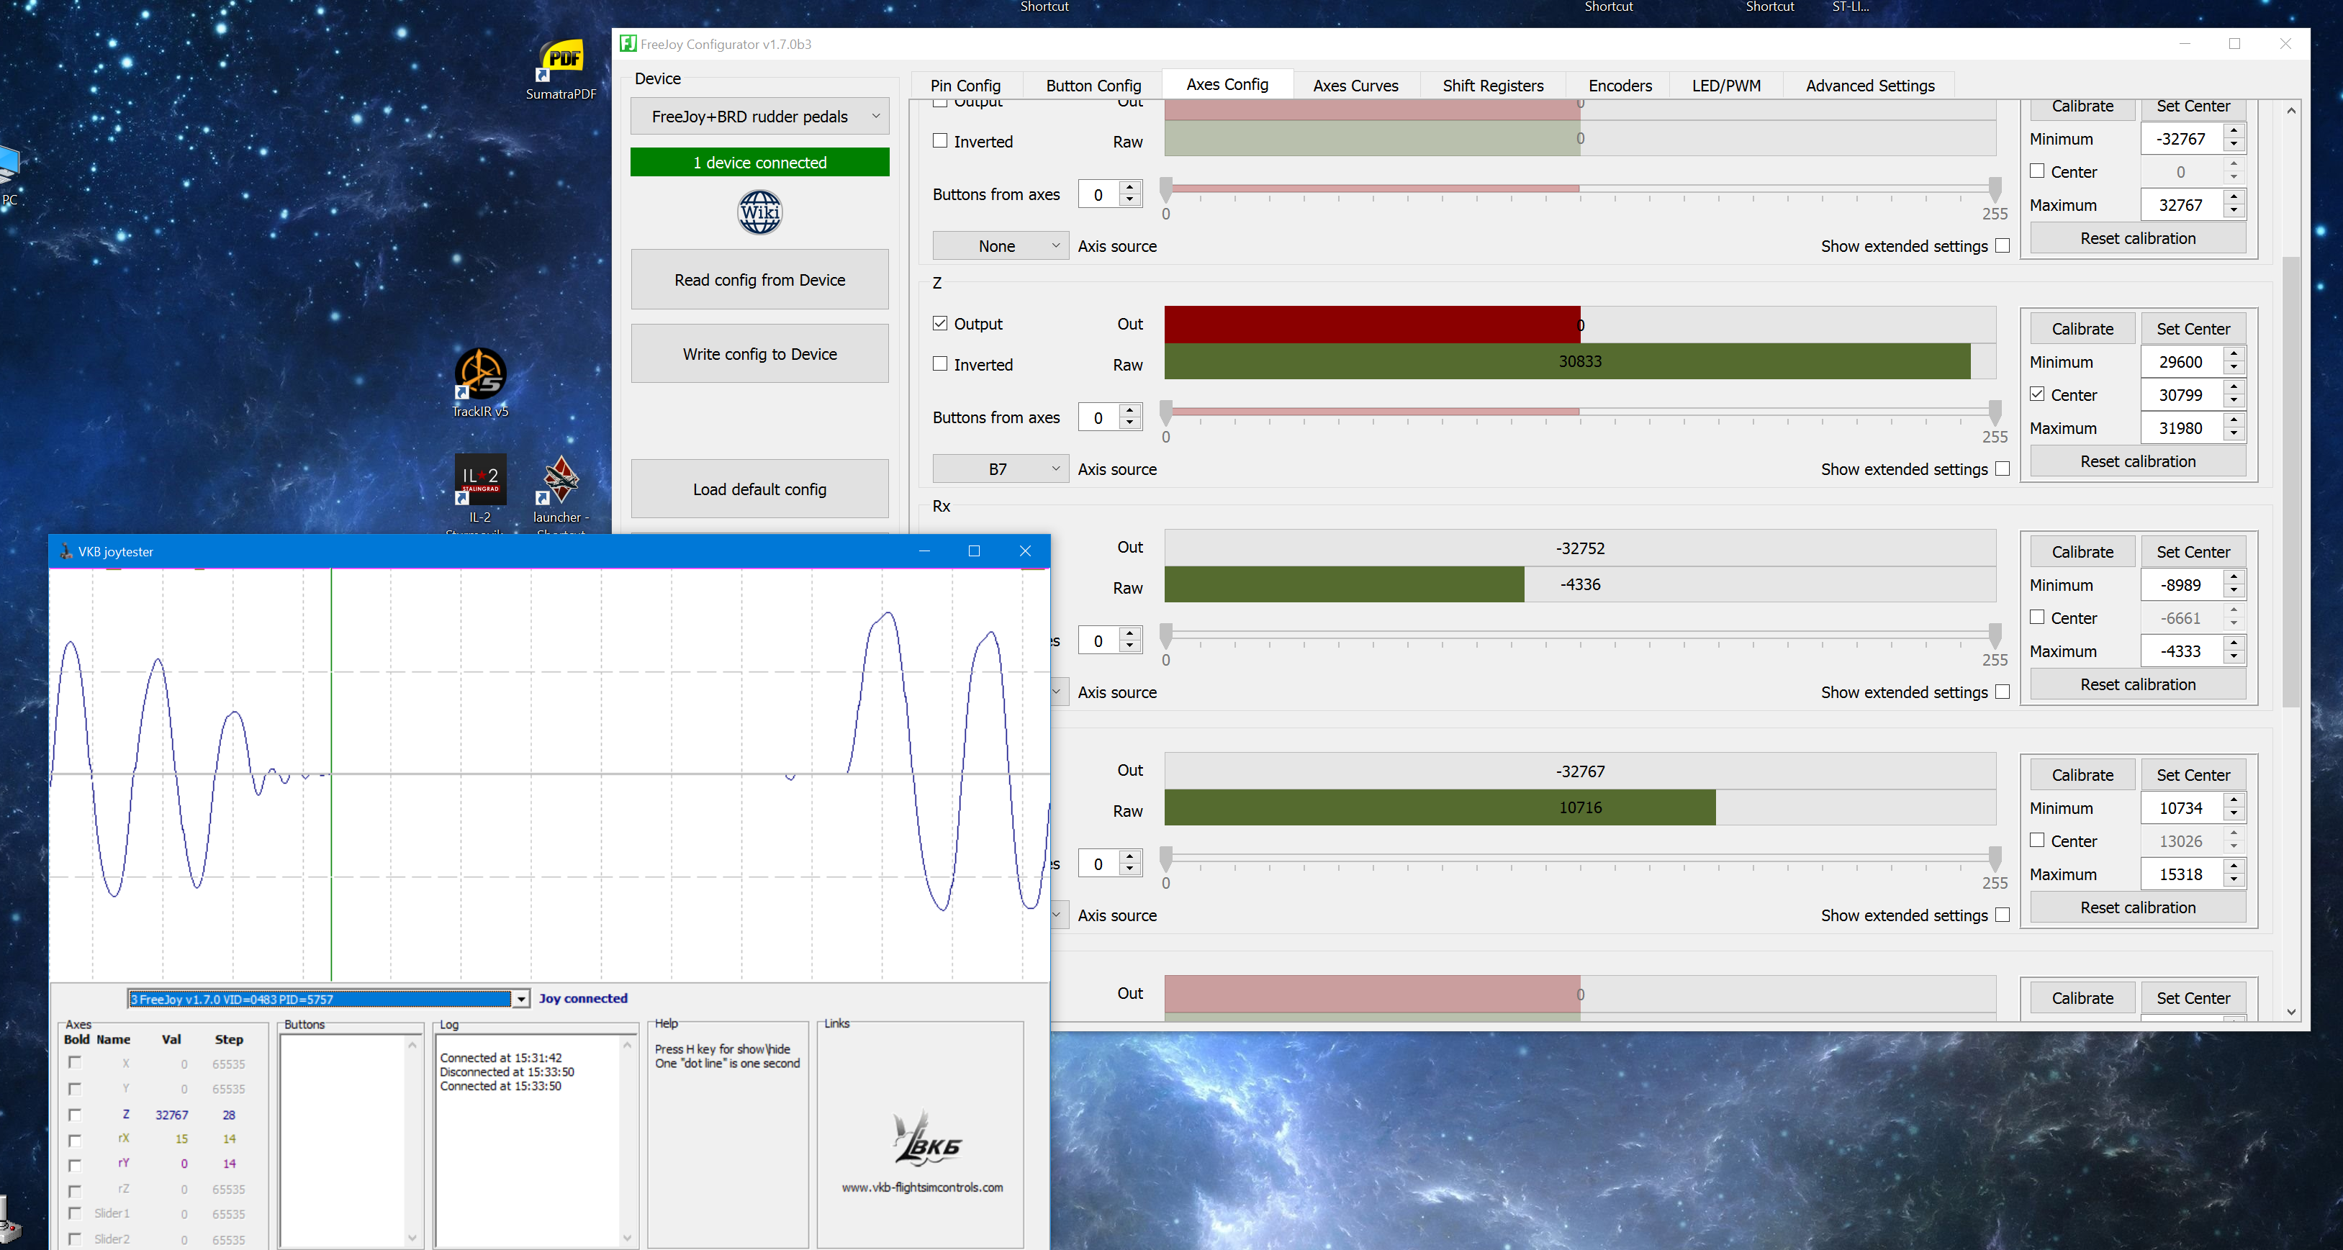Open the Wiki globe icon
The height and width of the screenshot is (1250, 2343).
(759, 213)
